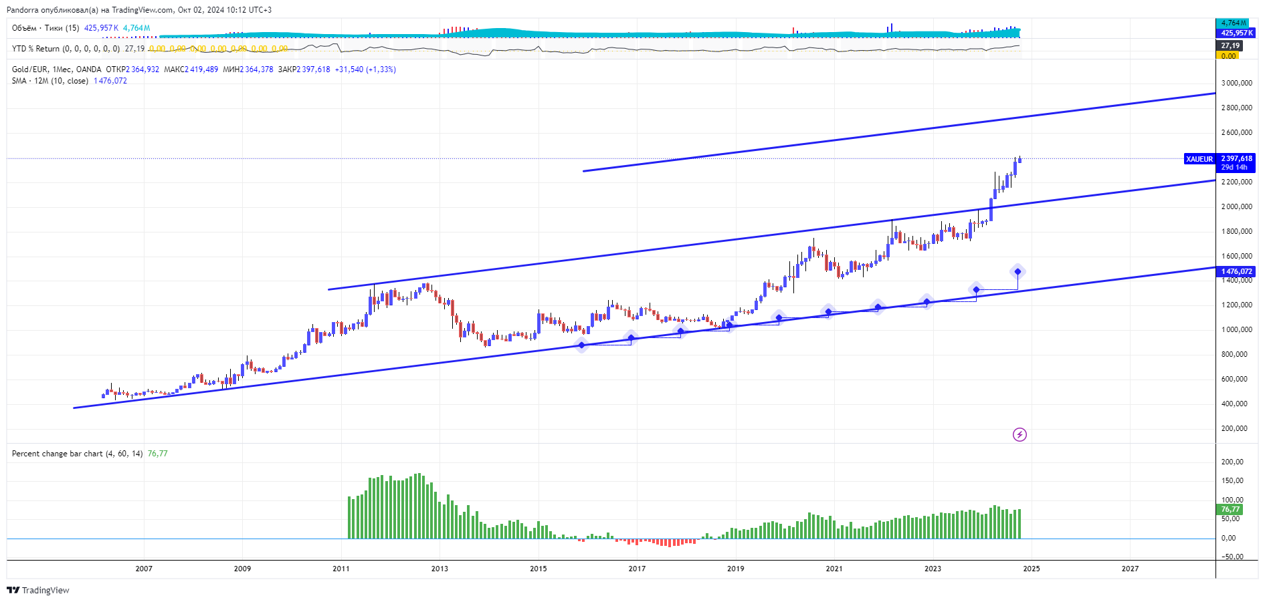Open the XAUEUR symbol price label

click(1199, 159)
